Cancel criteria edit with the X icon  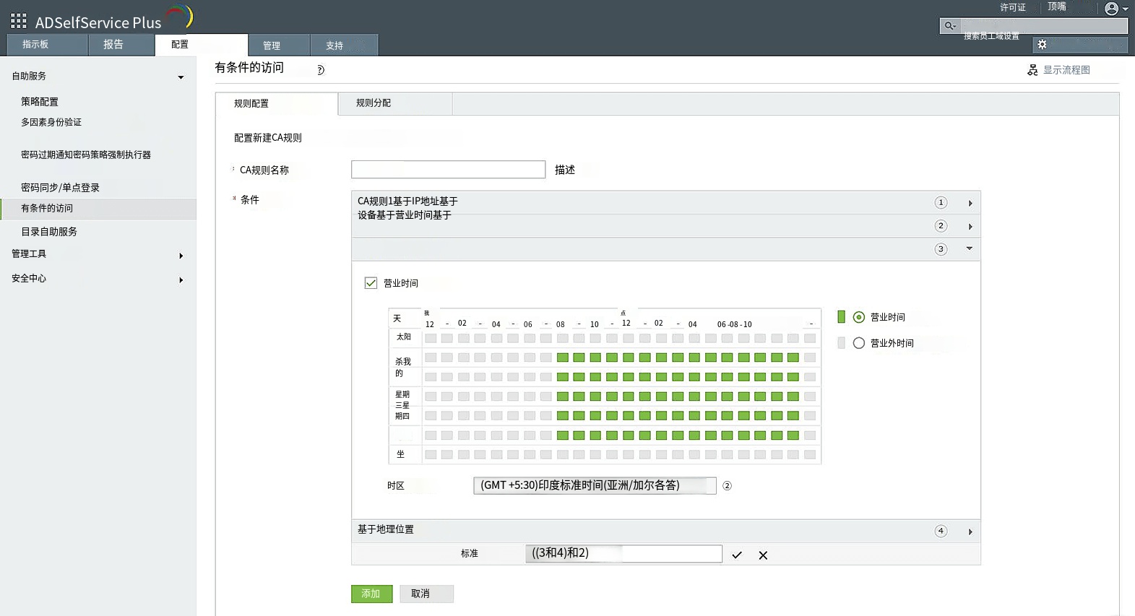[x=763, y=555]
